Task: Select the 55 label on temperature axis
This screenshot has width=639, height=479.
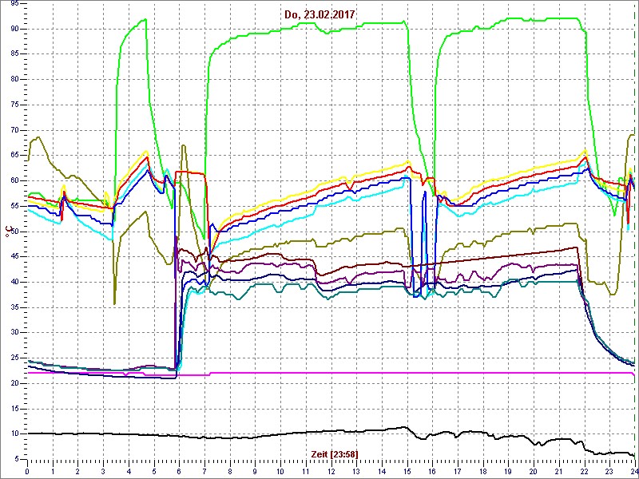Action: tap(14, 206)
